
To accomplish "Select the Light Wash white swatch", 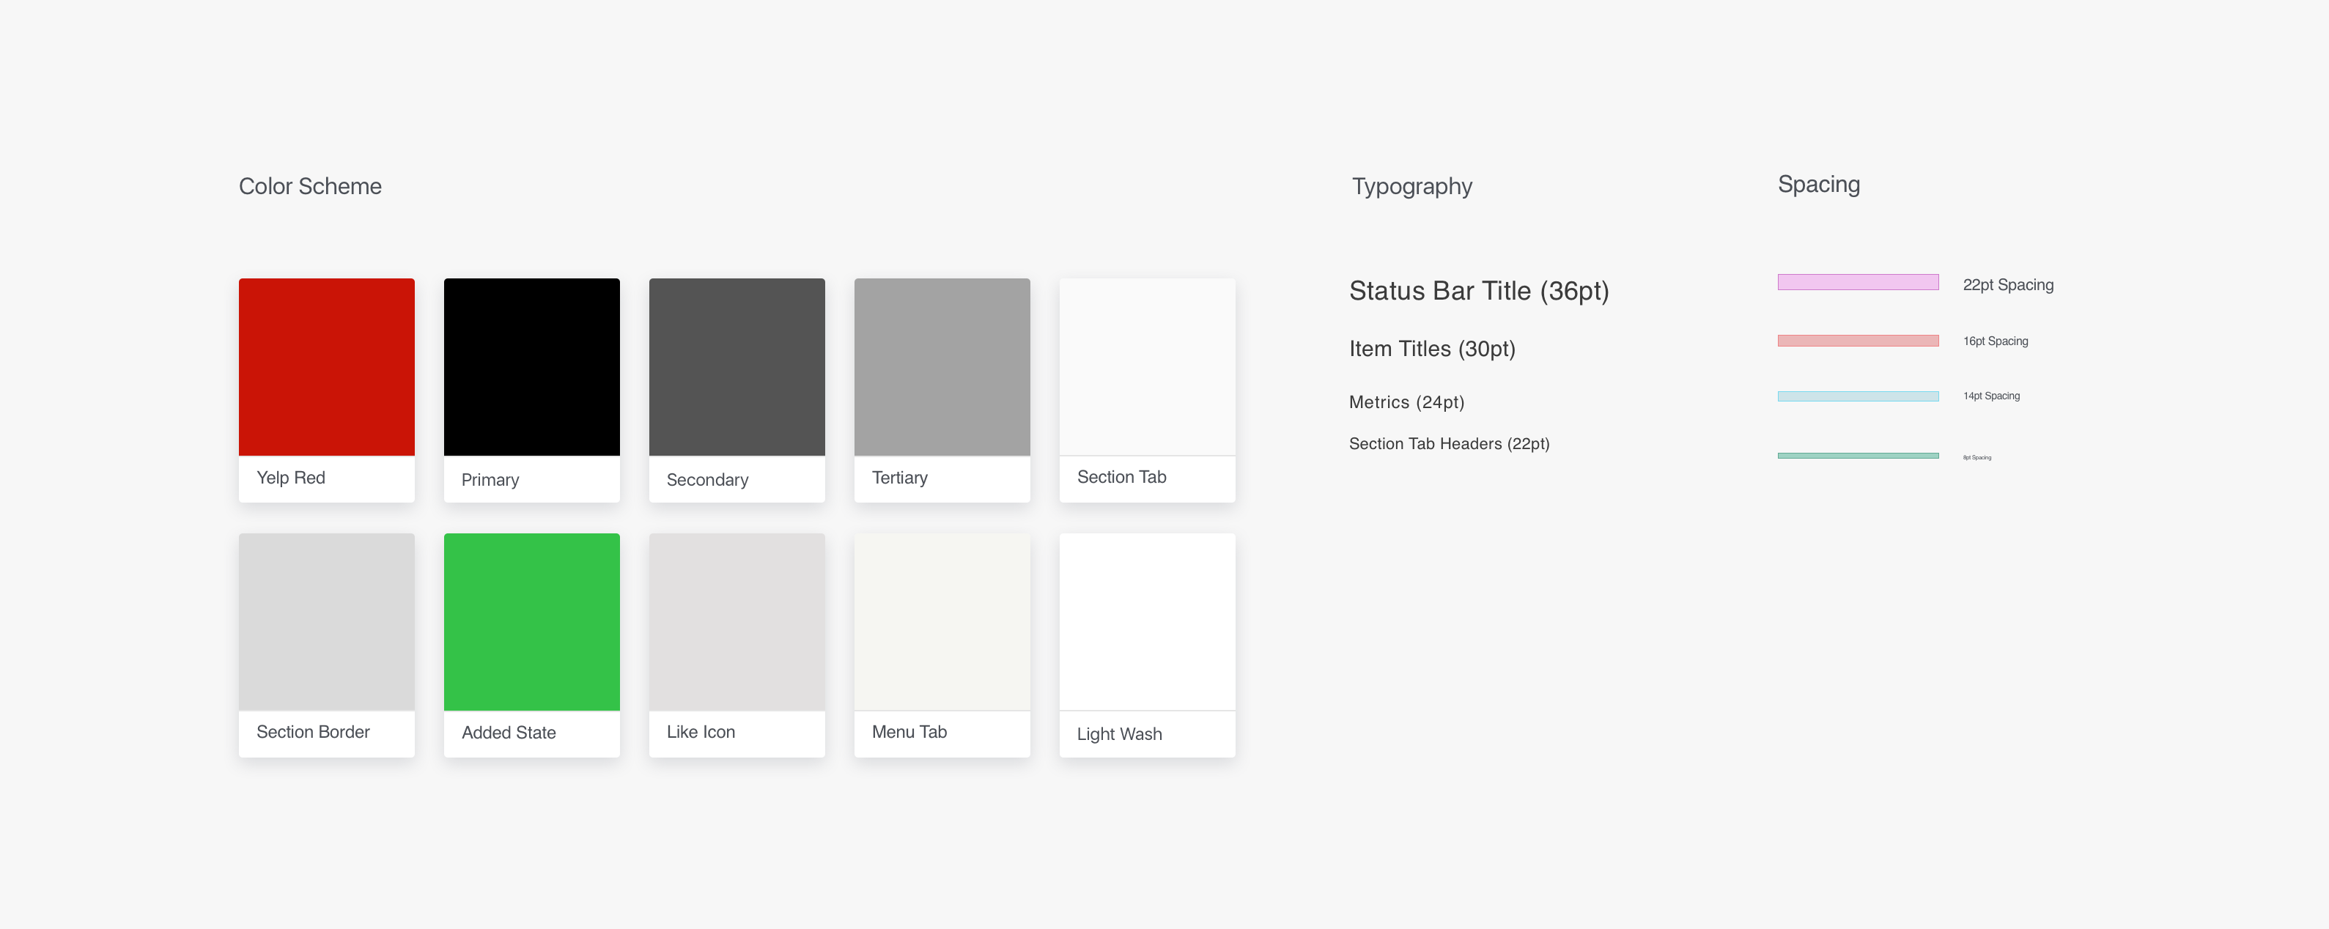I will 1148,622.
